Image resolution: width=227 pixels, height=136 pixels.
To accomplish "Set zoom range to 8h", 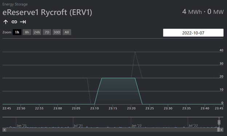I will pyautogui.click(x=27, y=32).
